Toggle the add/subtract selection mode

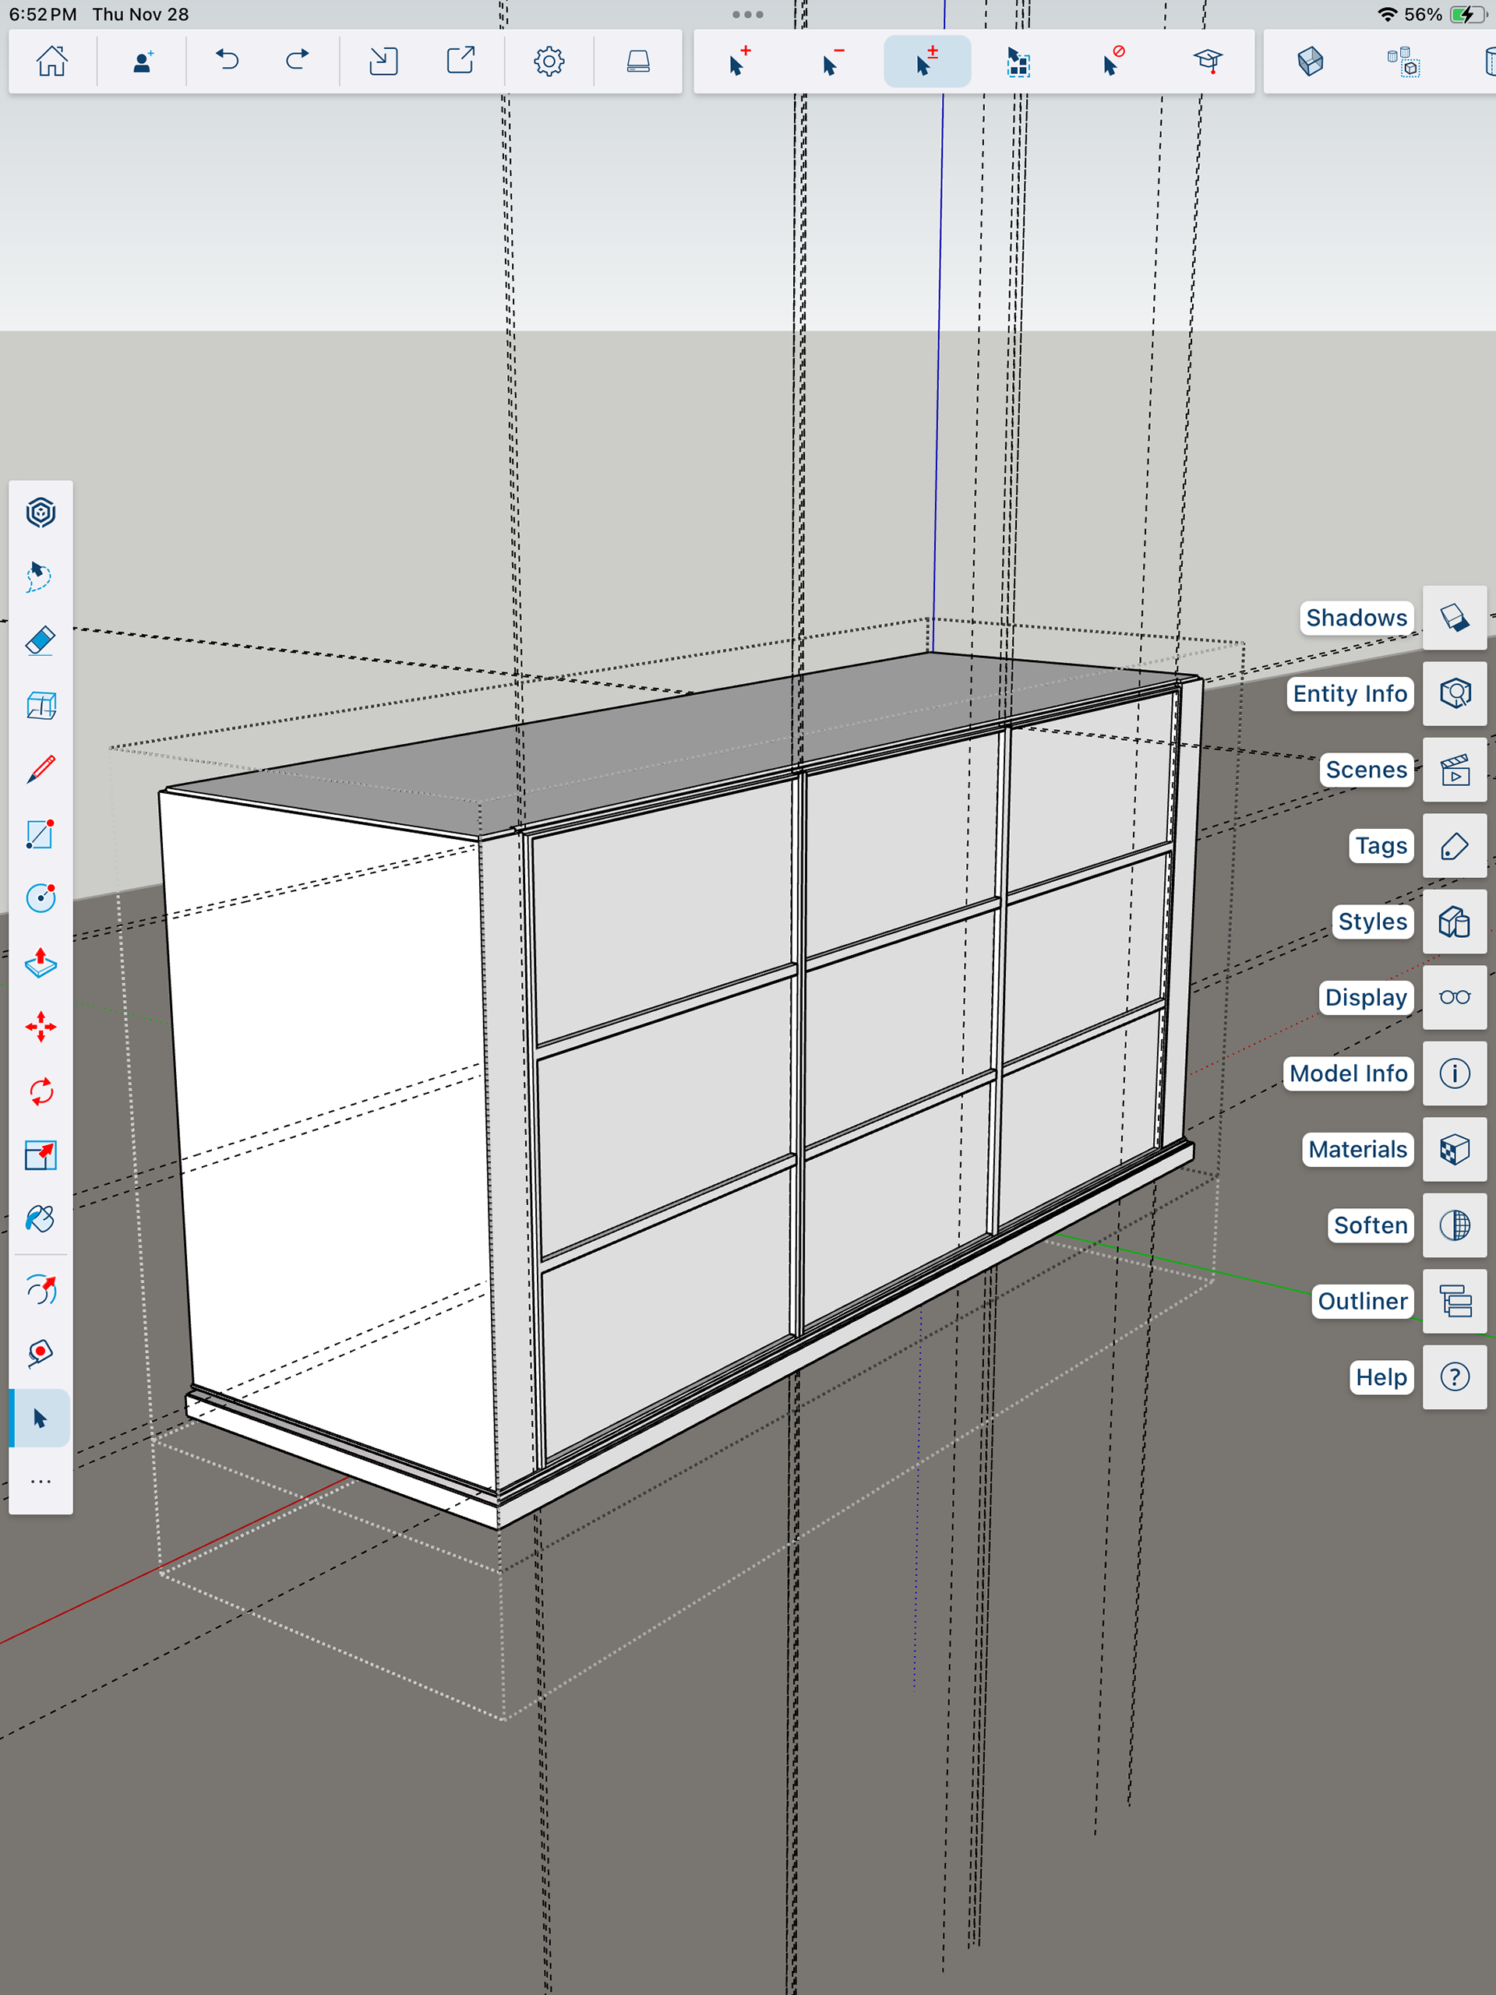(926, 62)
